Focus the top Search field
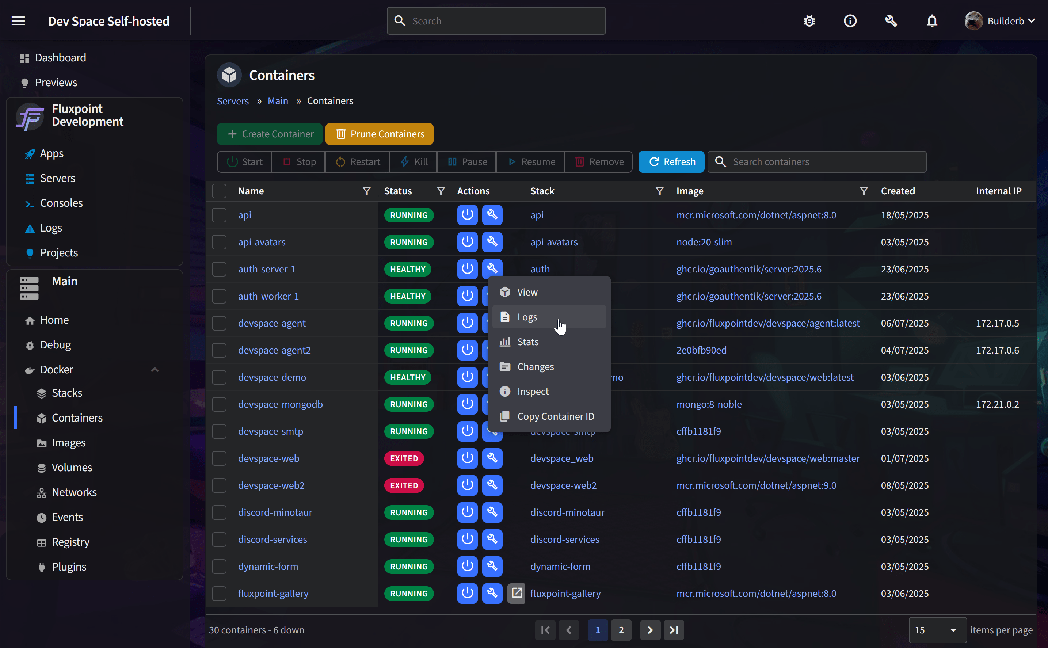This screenshot has width=1048, height=648. tap(496, 21)
